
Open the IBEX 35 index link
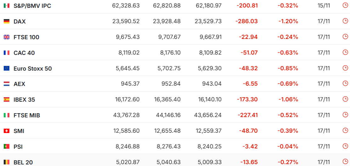pyautogui.click(x=24, y=100)
